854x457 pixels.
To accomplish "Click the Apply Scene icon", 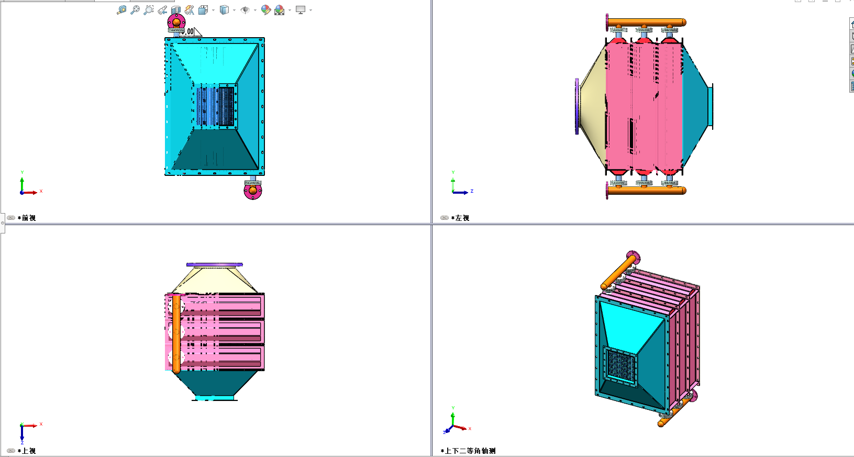I will (280, 10).
